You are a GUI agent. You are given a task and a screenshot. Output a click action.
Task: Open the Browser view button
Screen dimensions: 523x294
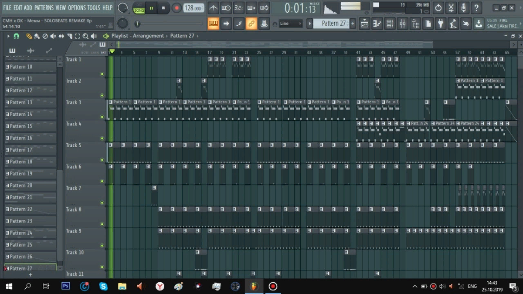415,24
